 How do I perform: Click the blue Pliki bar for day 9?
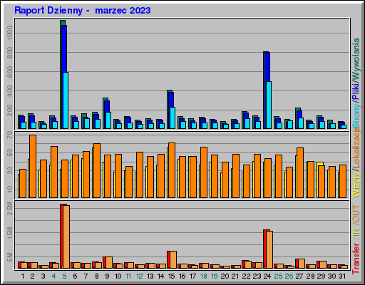(x=107, y=106)
